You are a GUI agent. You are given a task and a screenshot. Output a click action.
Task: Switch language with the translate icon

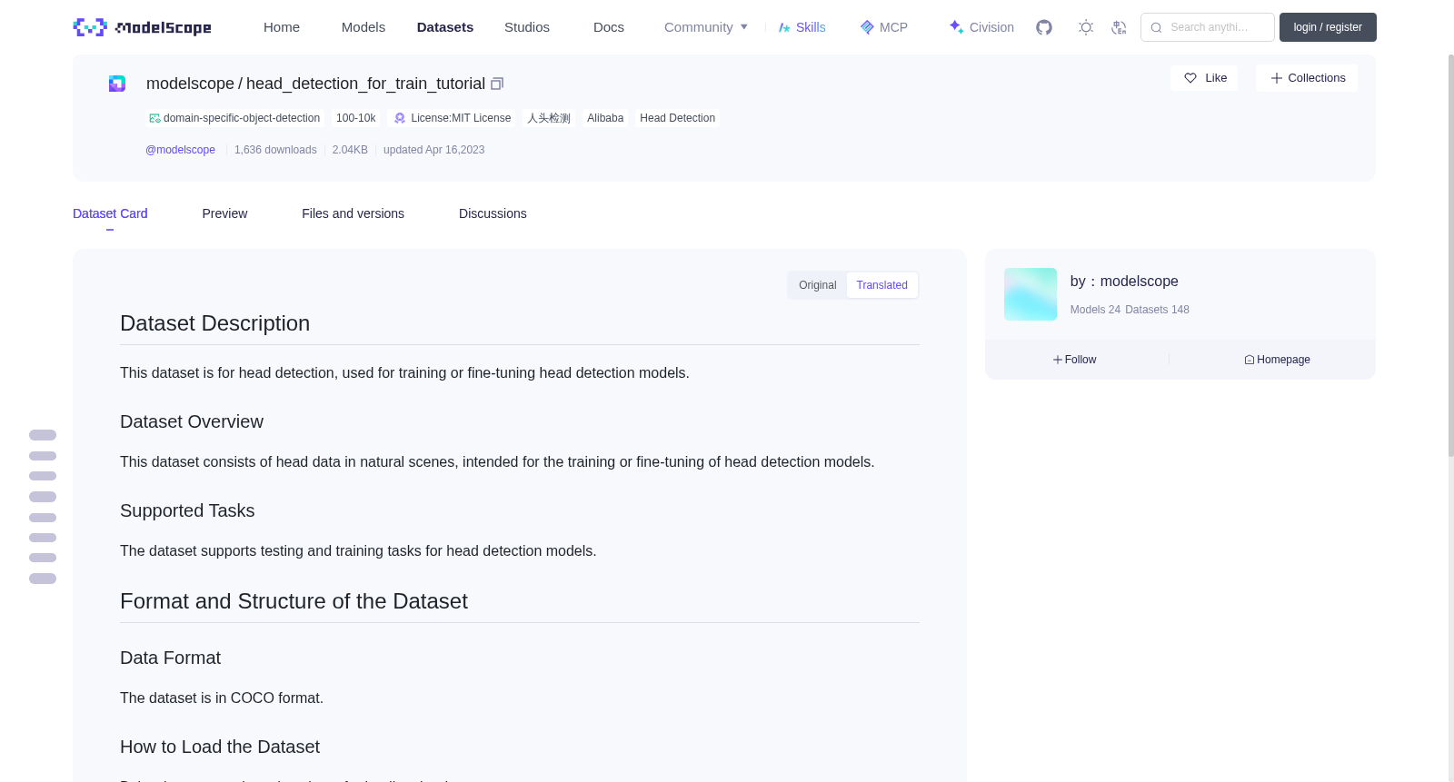click(1119, 27)
